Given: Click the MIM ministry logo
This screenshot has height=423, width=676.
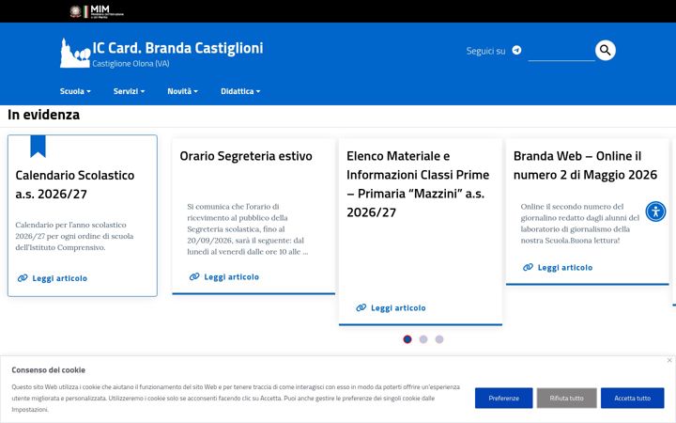Looking at the screenshot, I should tap(97, 11).
